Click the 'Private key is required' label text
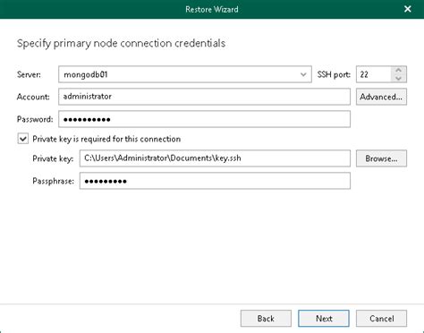The image size is (424, 333). (x=106, y=139)
